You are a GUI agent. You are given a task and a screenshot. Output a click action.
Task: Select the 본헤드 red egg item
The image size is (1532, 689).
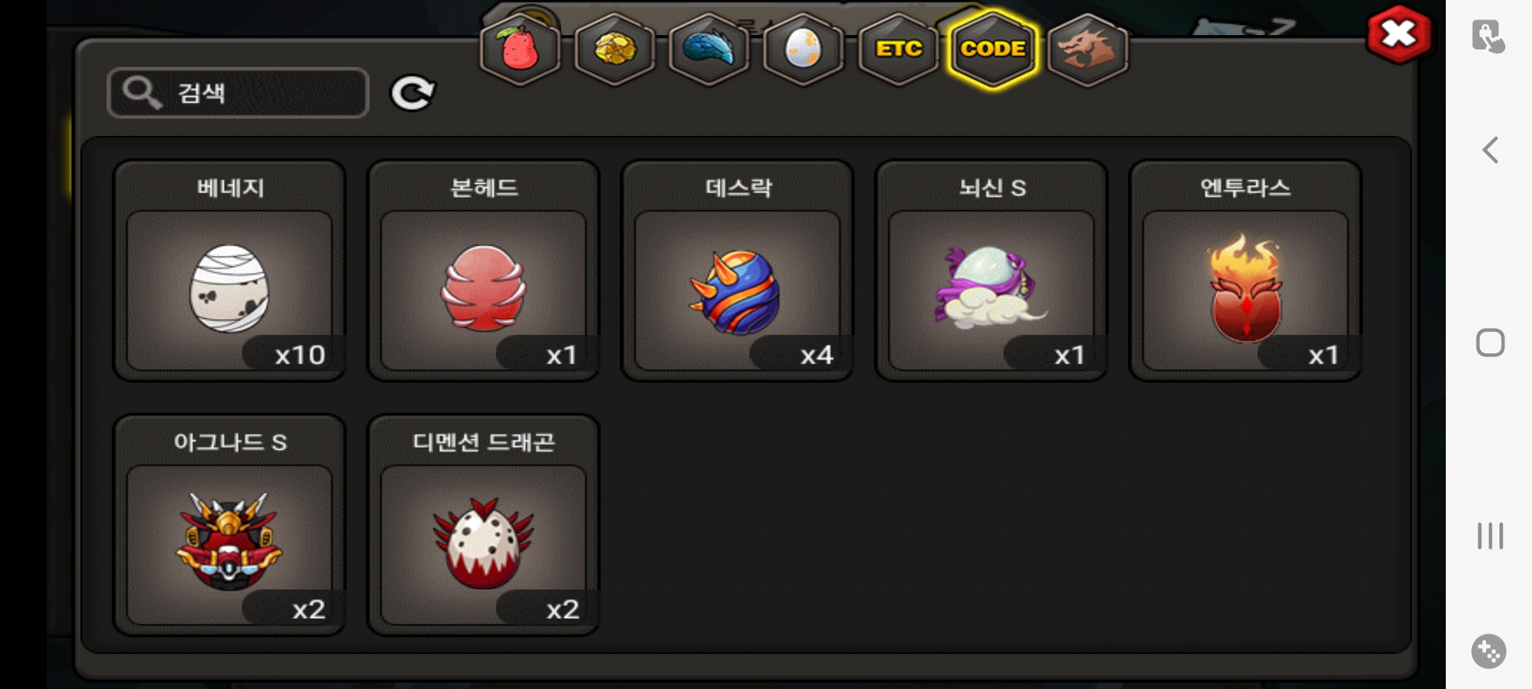484,270
